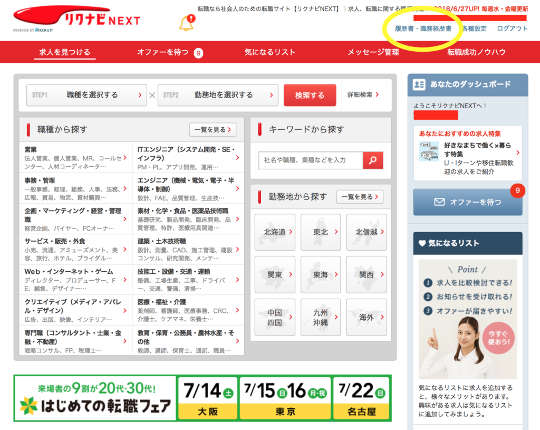Open 履歴書・職務経歴書 link
The width and height of the screenshot is (540, 430).
(x=423, y=28)
